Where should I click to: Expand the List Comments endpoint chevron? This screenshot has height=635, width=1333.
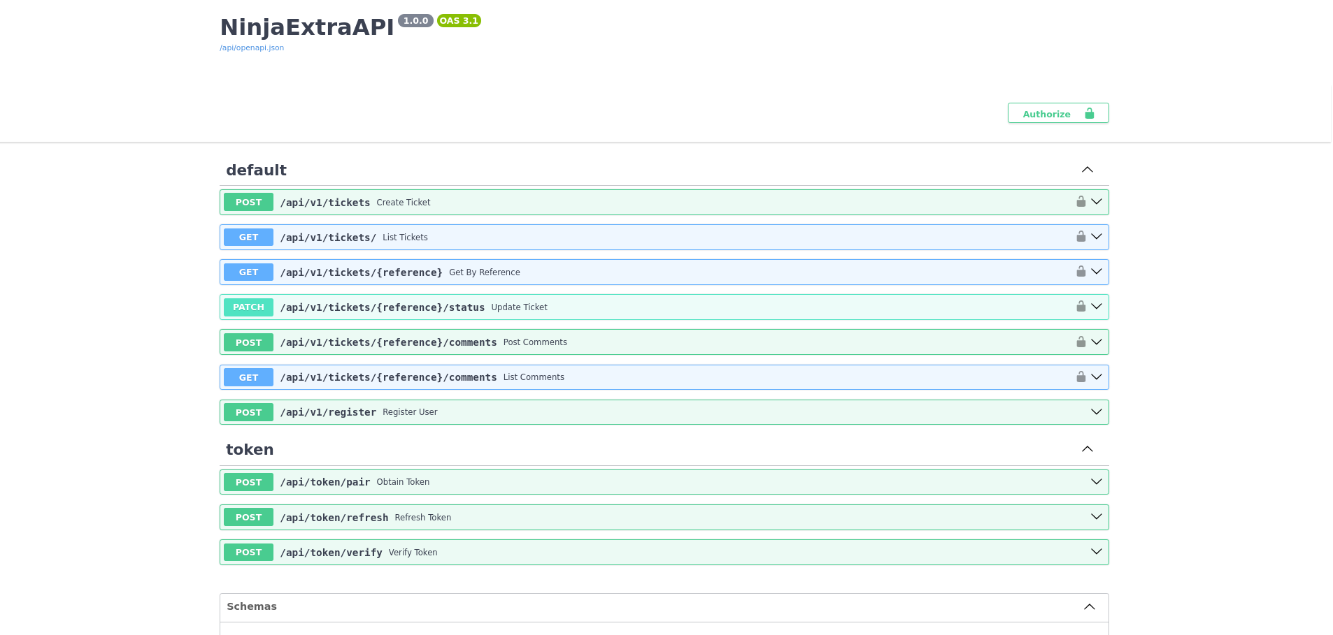[x=1097, y=377]
